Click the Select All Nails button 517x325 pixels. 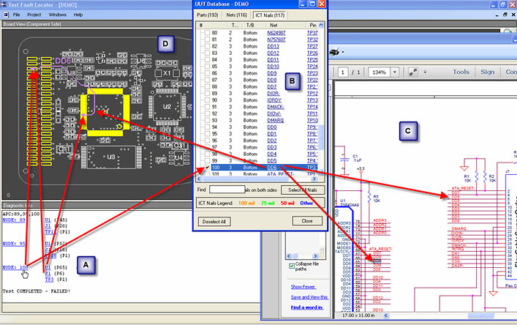(303, 190)
